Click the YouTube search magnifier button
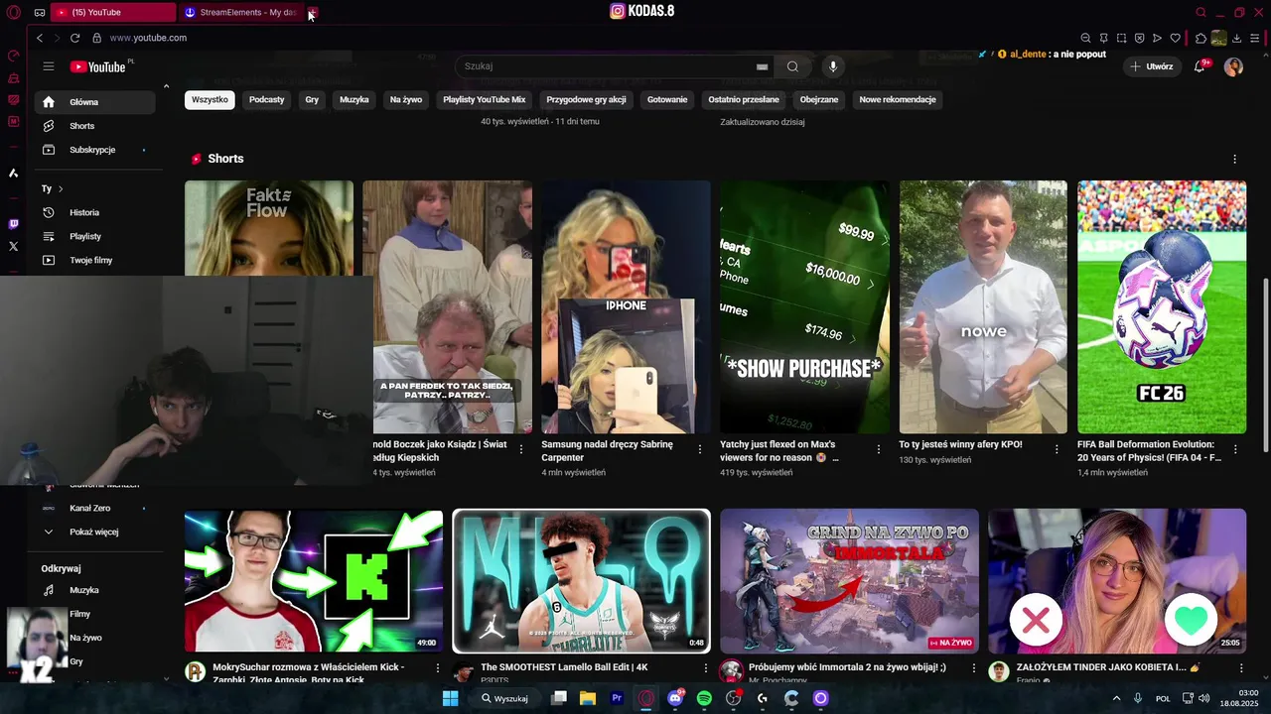 (x=792, y=66)
